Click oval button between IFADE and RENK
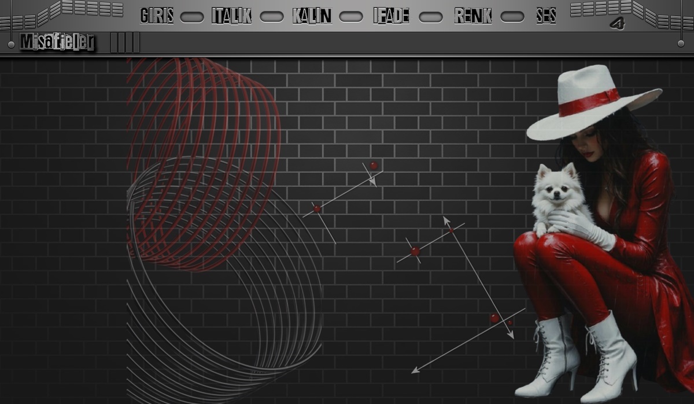The height and width of the screenshot is (404, 694). click(x=431, y=17)
